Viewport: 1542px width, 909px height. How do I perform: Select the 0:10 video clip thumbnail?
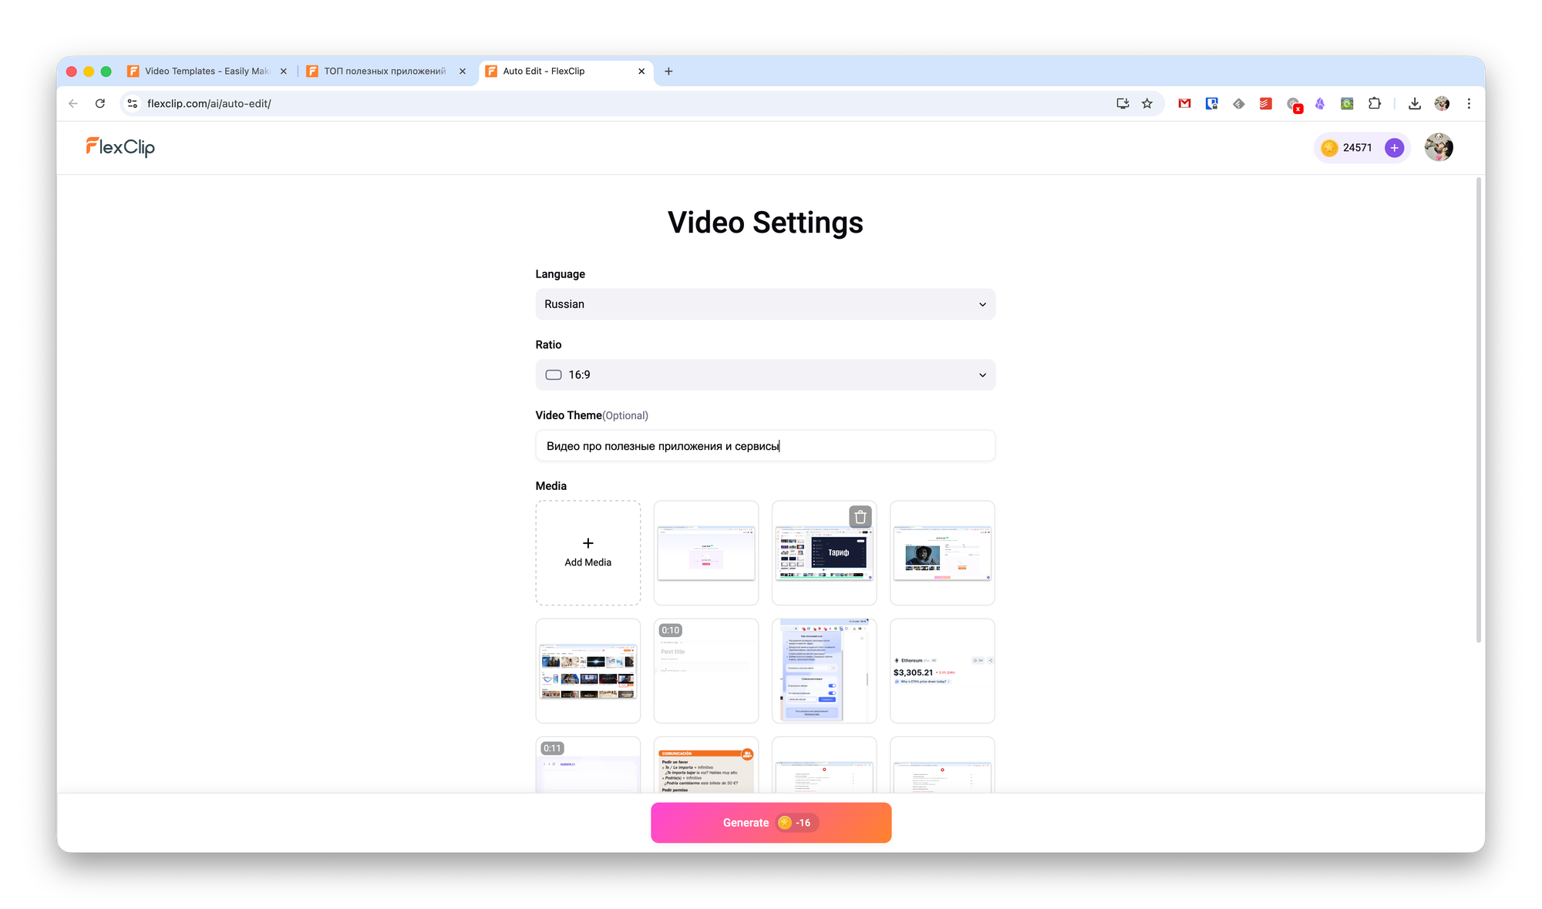pos(705,671)
